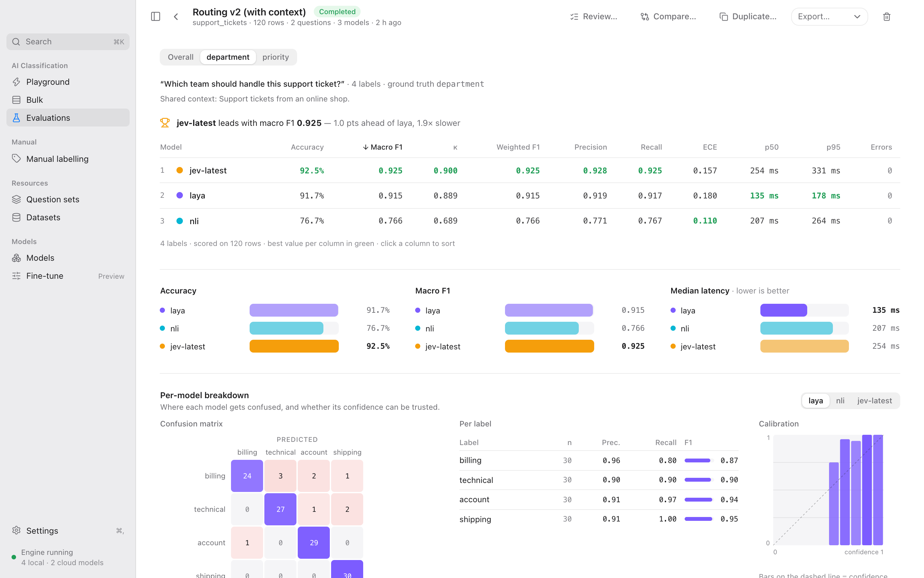Show nli in per-model breakdown
The image size is (924, 578).
click(840, 401)
